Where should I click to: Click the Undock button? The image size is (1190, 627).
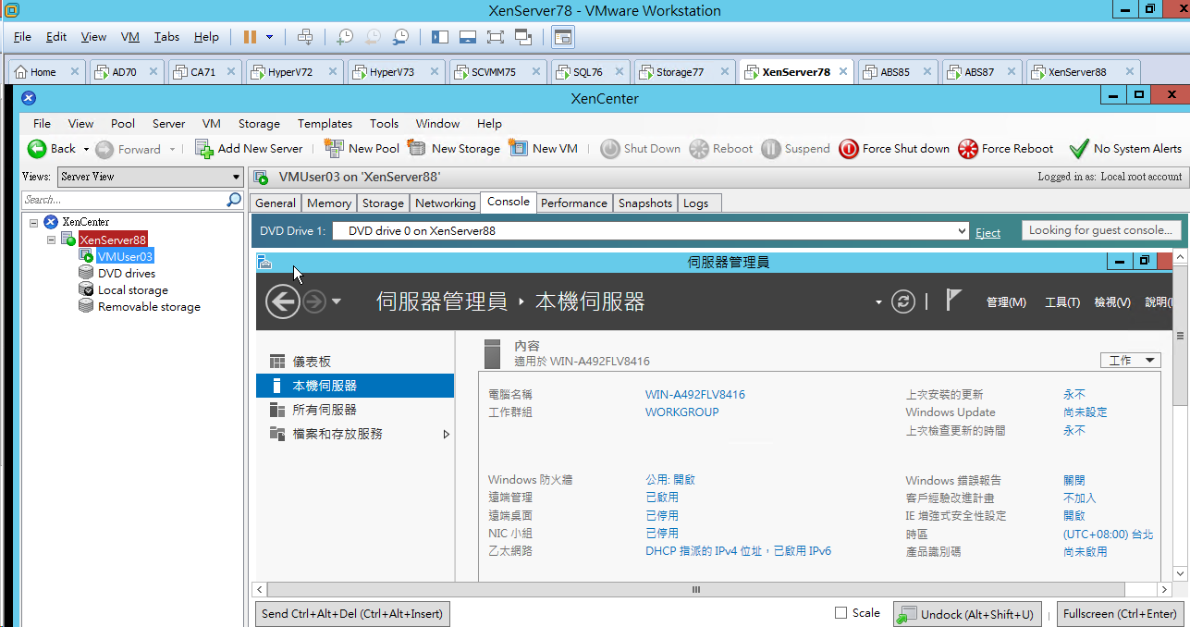[967, 614]
